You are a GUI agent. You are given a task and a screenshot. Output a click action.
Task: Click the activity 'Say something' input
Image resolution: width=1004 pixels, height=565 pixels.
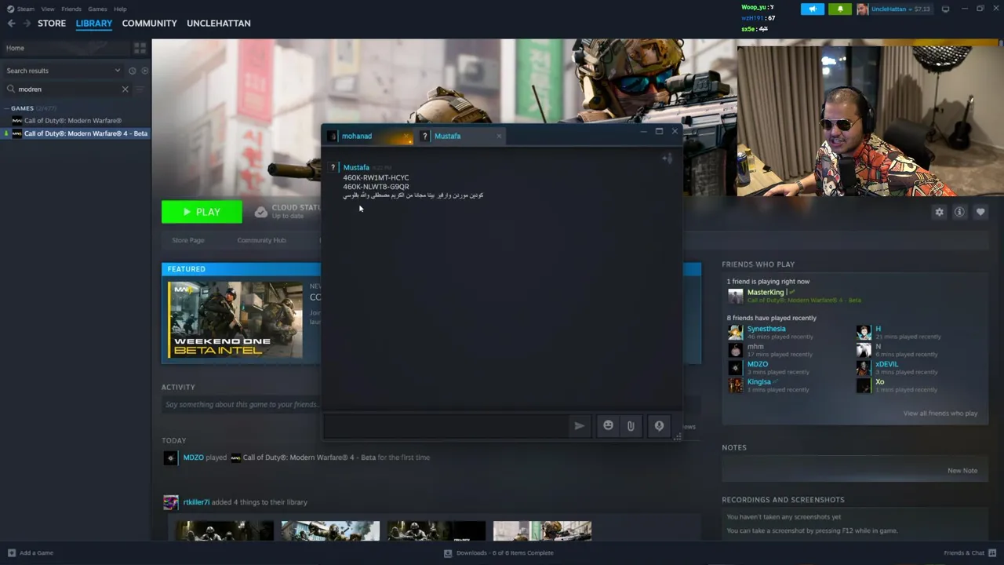click(242, 405)
